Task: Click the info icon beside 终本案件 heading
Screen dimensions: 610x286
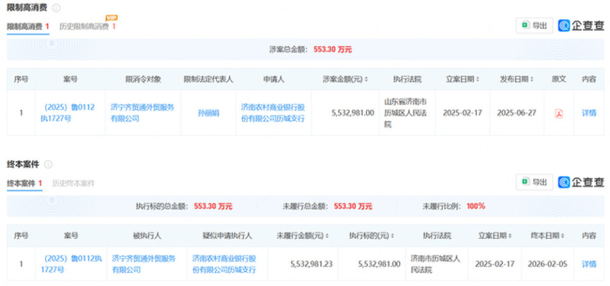Action: [48, 164]
